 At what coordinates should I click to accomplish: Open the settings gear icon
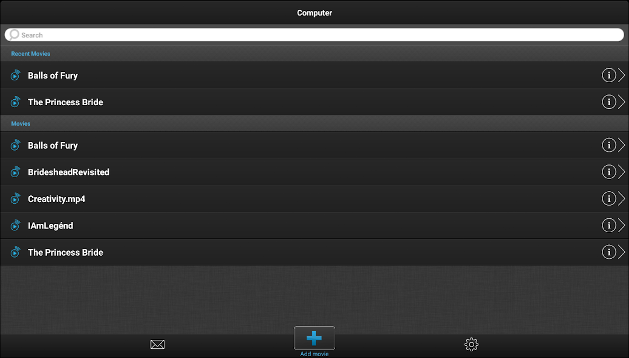point(471,344)
